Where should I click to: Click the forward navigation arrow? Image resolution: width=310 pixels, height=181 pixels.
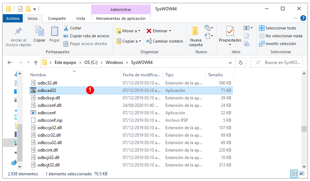[x=20, y=63]
